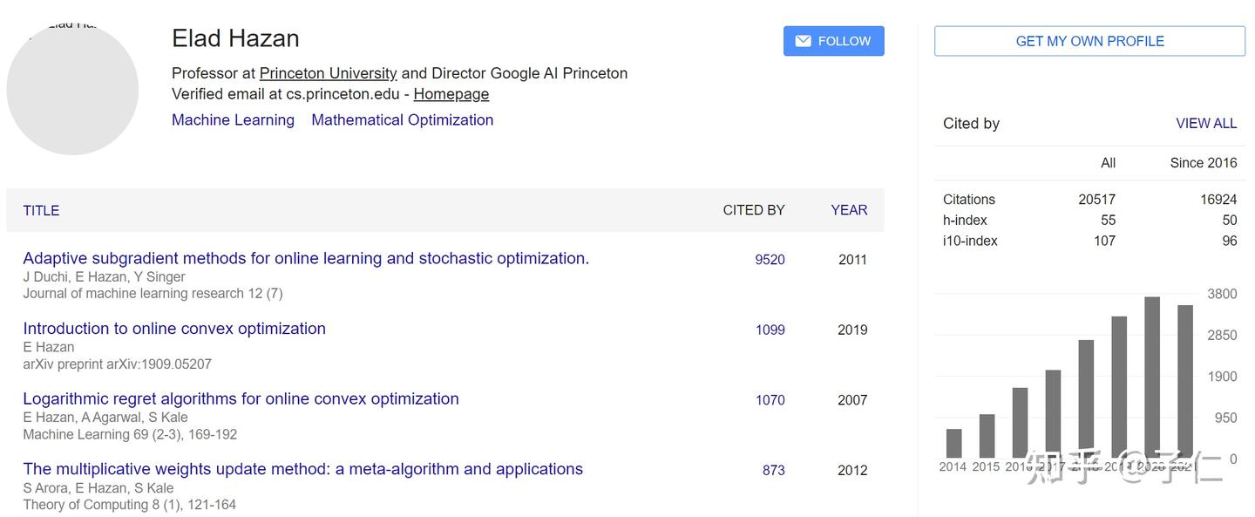Select the Machine Learning interest tag
Screen dimensions: 1255x517
tap(233, 120)
